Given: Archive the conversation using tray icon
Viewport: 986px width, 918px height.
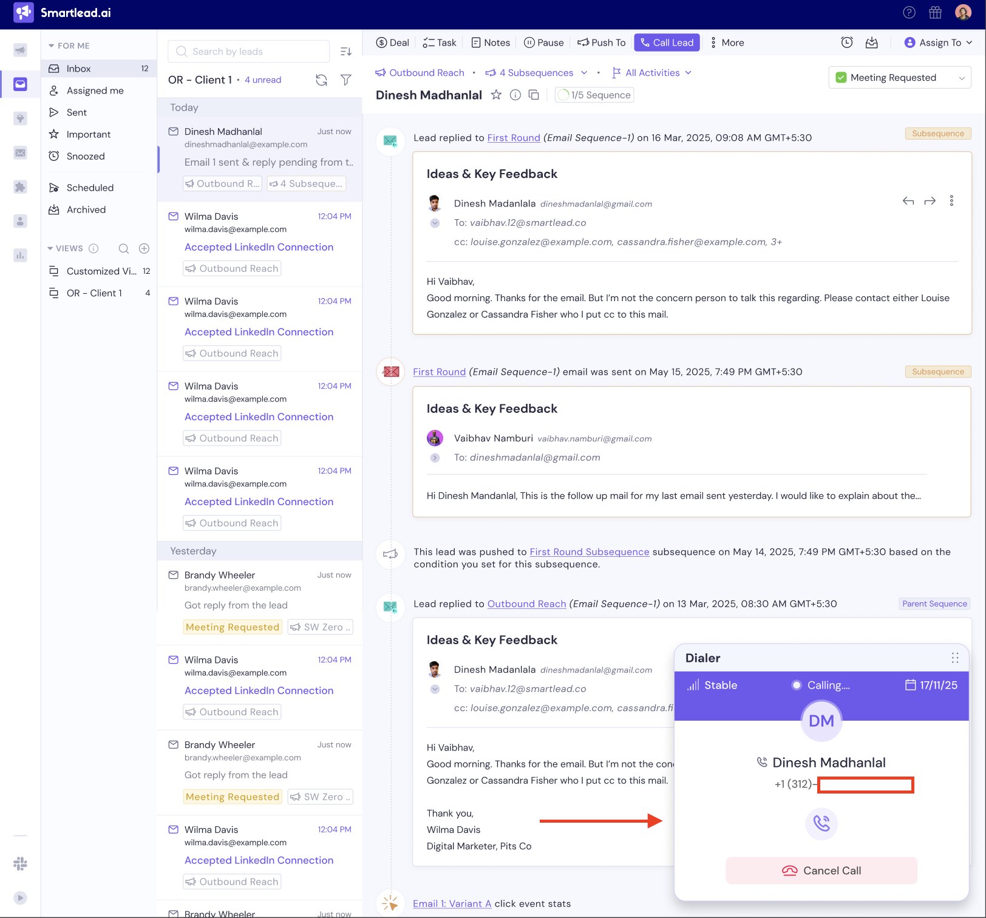Looking at the screenshot, I should 872,42.
